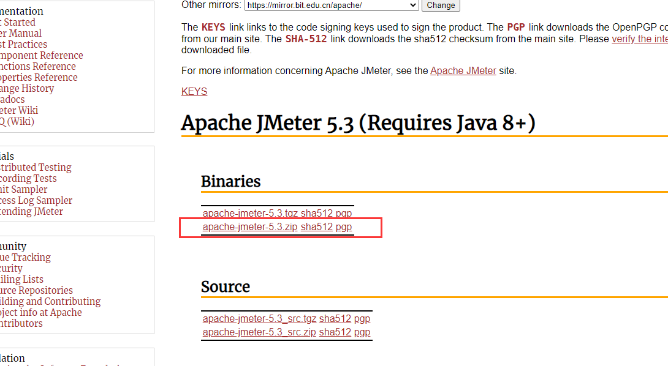The width and height of the screenshot is (668, 366).
Task: Click the Source section heading
Action: 226,287
